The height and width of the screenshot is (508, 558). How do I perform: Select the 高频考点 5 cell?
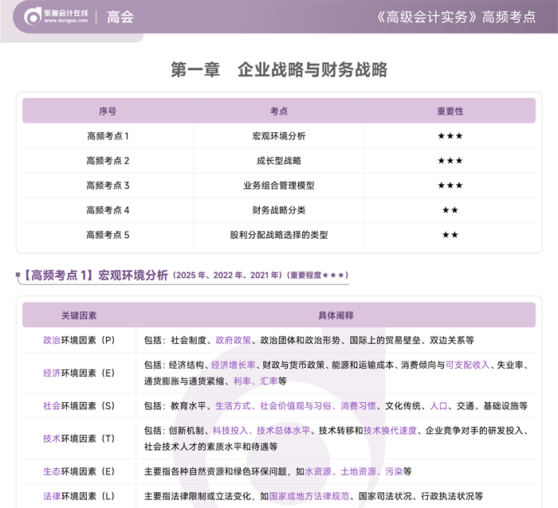click(x=108, y=235)
